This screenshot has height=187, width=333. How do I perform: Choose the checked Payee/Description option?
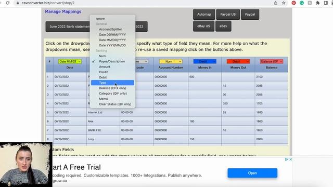[112, 61]
